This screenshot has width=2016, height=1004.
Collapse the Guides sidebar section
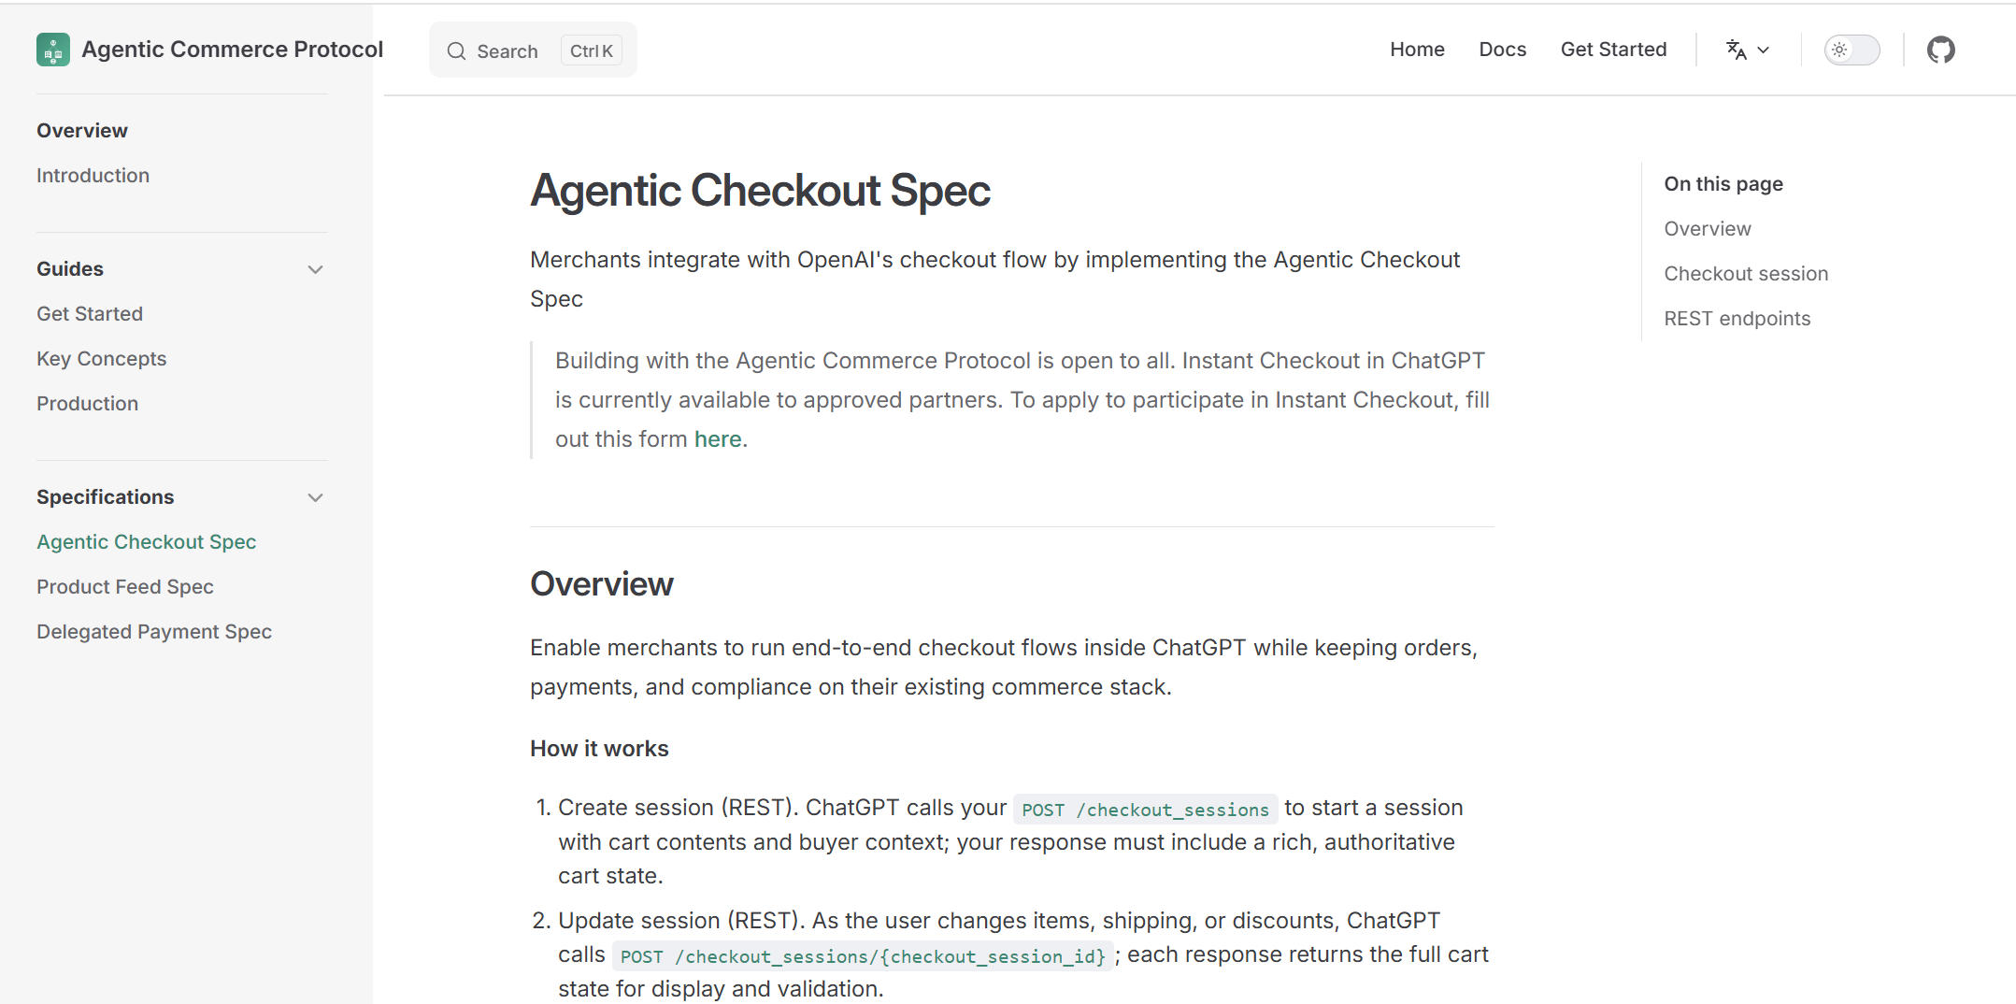(x=315, y=269)
